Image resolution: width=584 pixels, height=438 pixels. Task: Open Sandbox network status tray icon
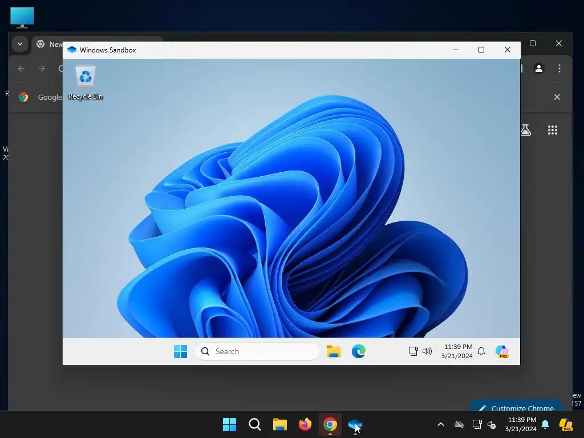tap(413, 351)
